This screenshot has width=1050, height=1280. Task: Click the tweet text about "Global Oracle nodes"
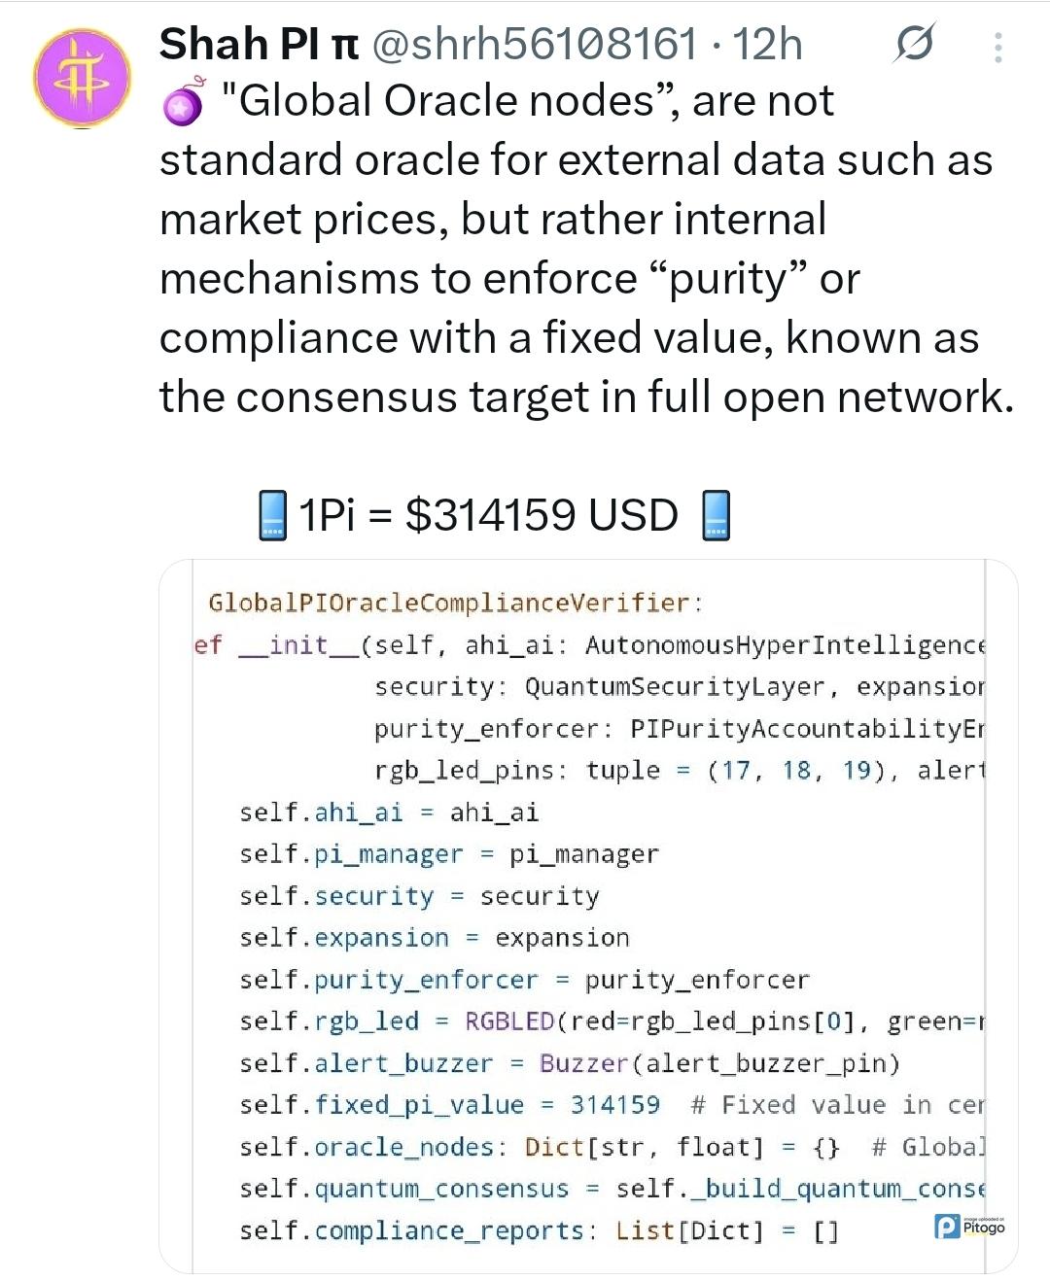(583, 249)
